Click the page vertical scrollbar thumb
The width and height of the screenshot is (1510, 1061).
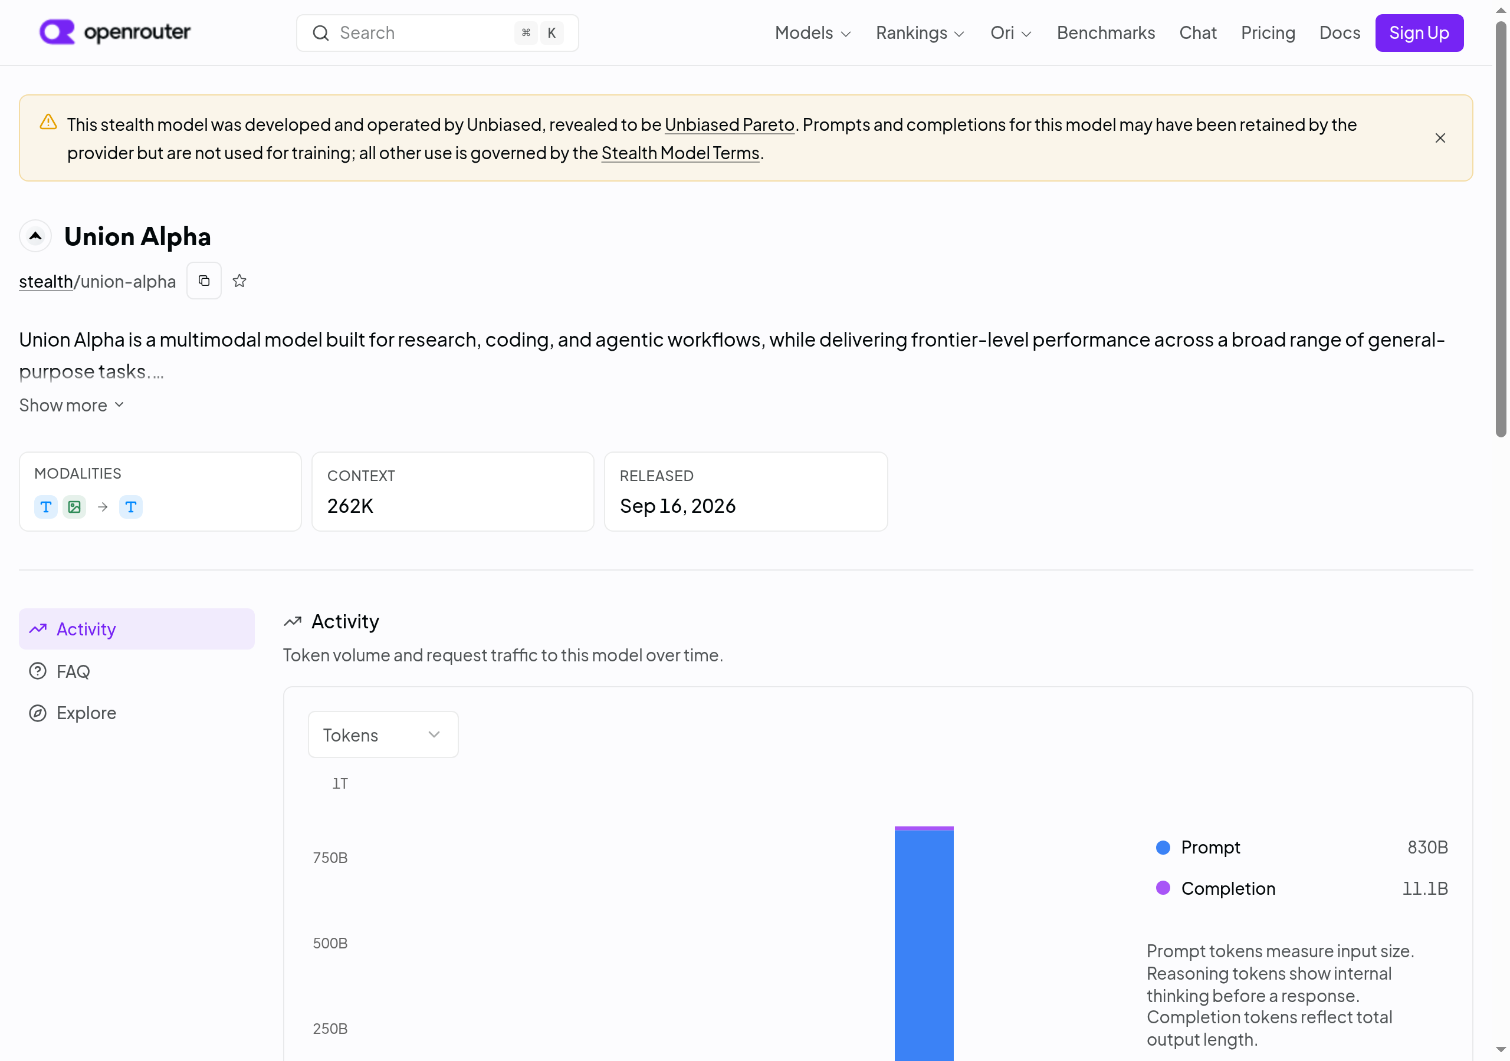(1500, 229)
